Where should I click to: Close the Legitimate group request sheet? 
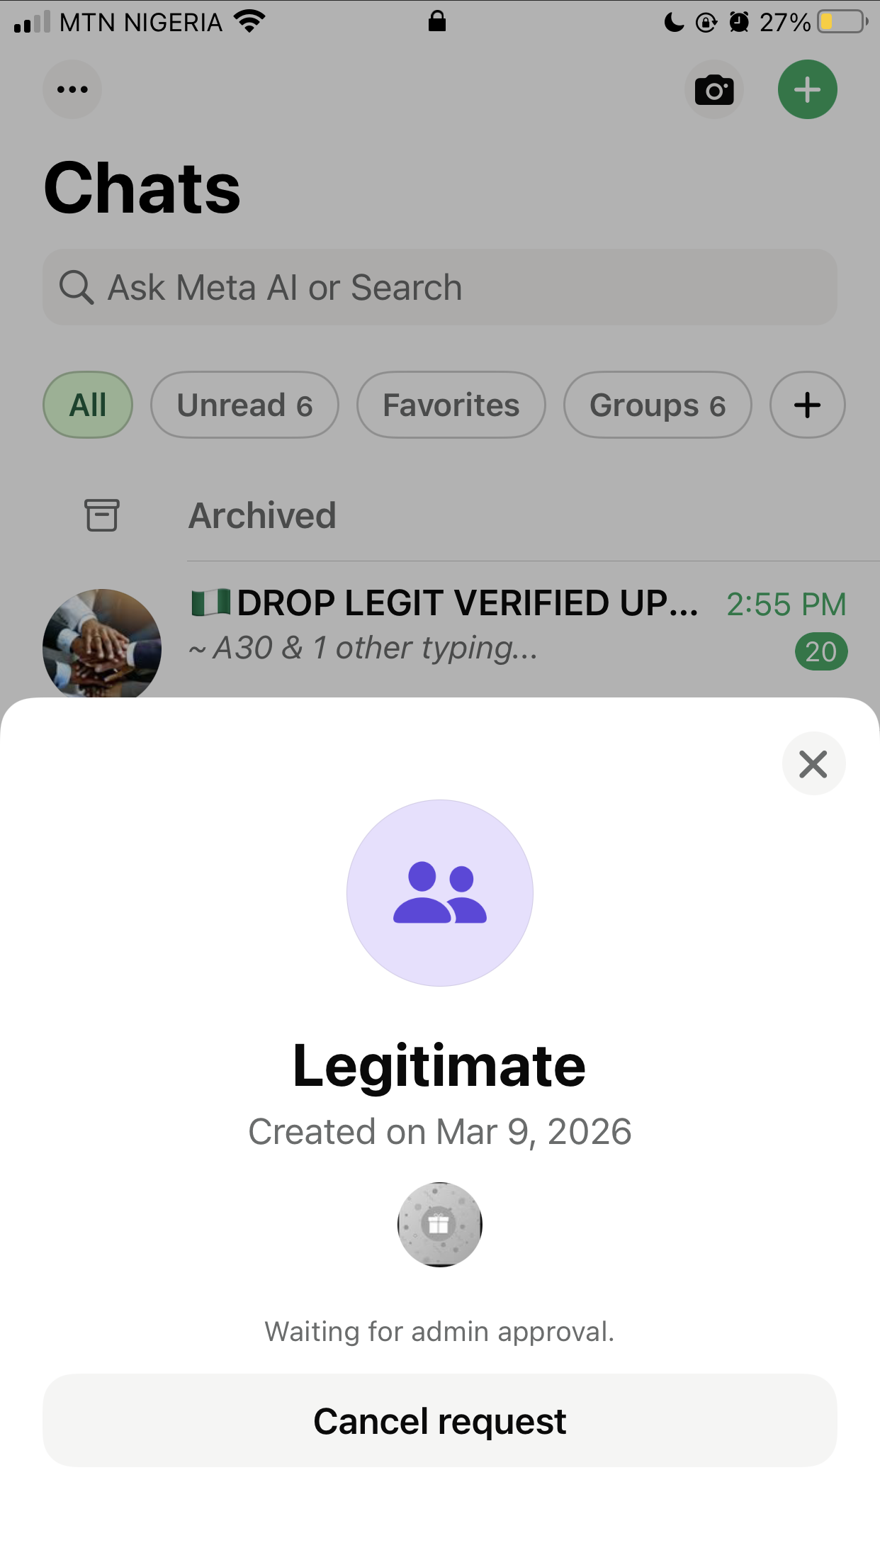(813, 764)
